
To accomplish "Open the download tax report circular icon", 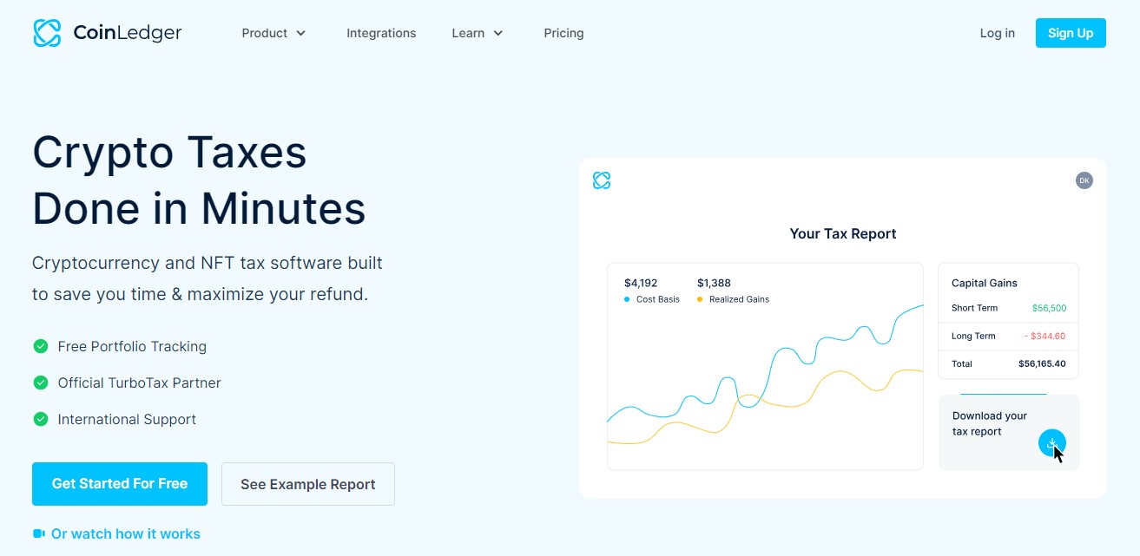I will 1052,442.
